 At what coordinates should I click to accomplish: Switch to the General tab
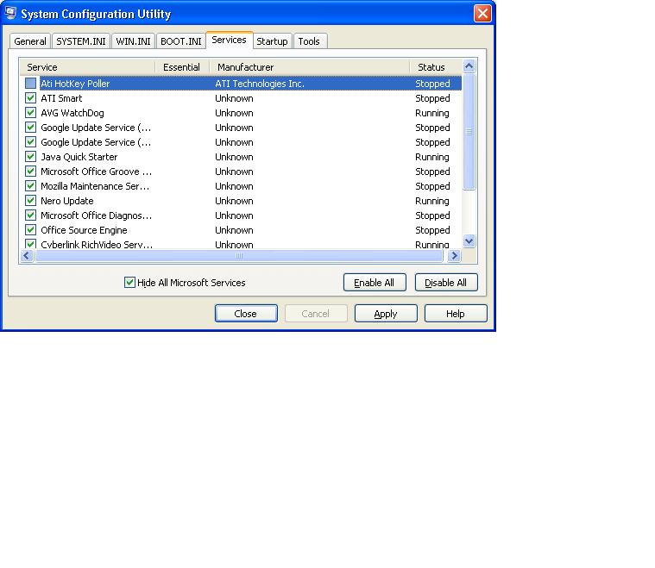point(30,41)
